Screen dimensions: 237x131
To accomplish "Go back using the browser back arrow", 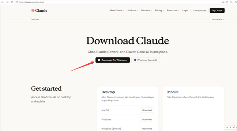I will 3,2.
